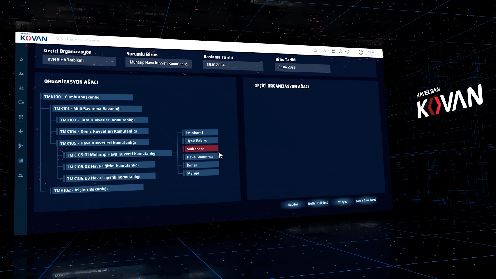The width and height of the screenshot is (496, 279).
Task: Open settings via the gear icon
Action: 340,51
